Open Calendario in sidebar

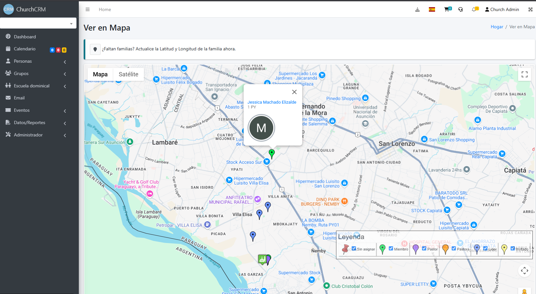(24, 49)
